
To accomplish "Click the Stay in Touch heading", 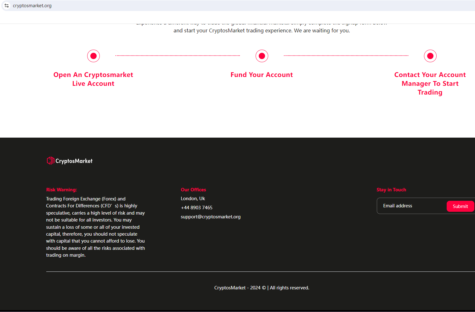I will click(392, 190).
